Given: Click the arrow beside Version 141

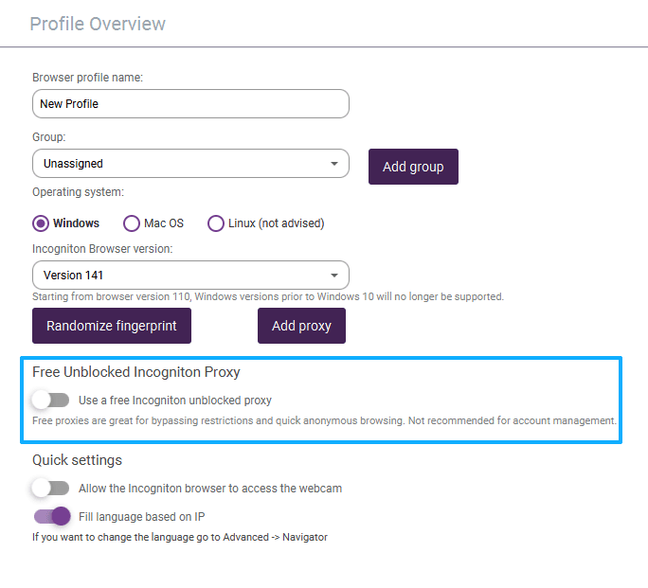Looking at the screenshot, I should pos(334,276).
